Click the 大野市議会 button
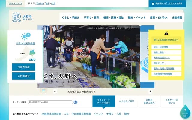Viewport: 192px width, 120px height. point(23,76)
